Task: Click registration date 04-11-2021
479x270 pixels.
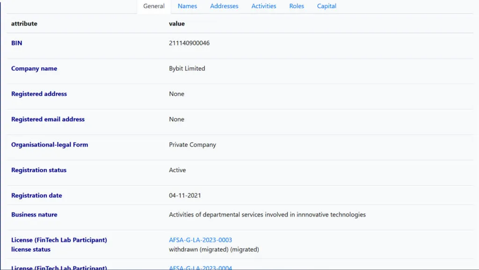Action: click(x=185, y=195)
